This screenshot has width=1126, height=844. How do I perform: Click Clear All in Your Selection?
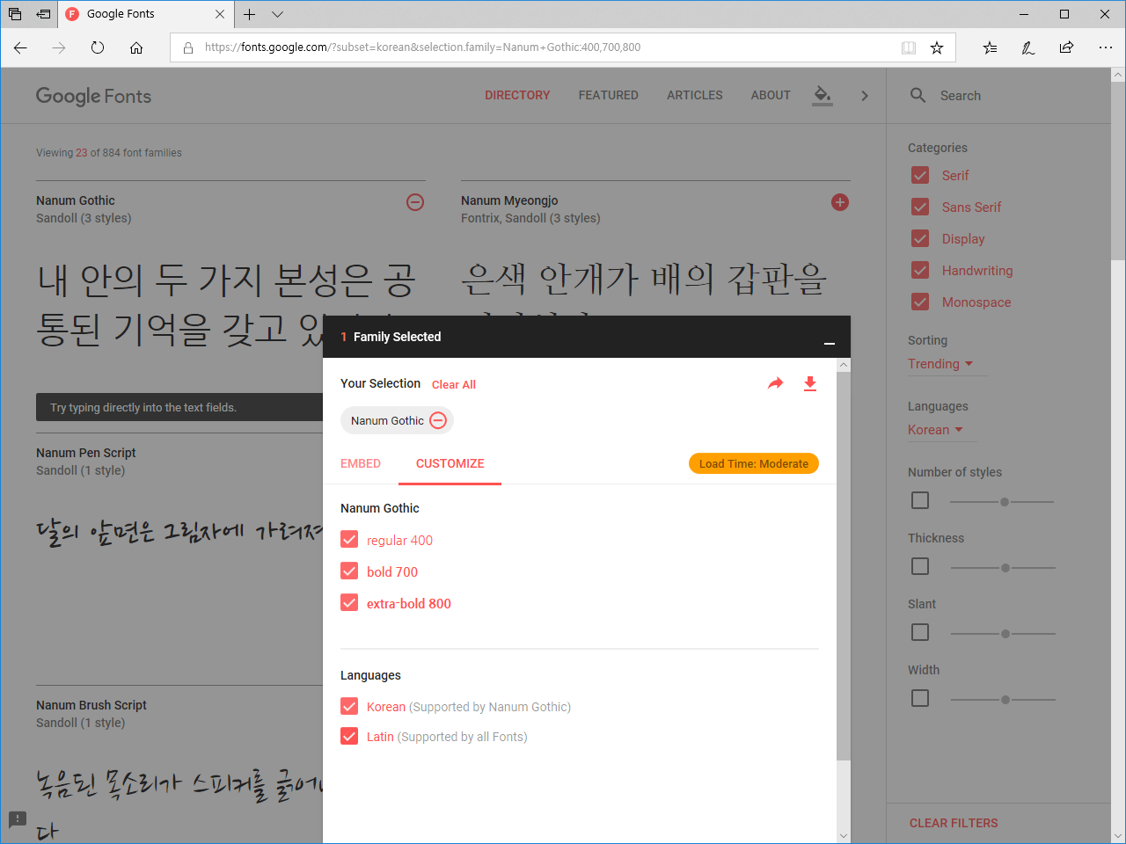tap(454, 385)
